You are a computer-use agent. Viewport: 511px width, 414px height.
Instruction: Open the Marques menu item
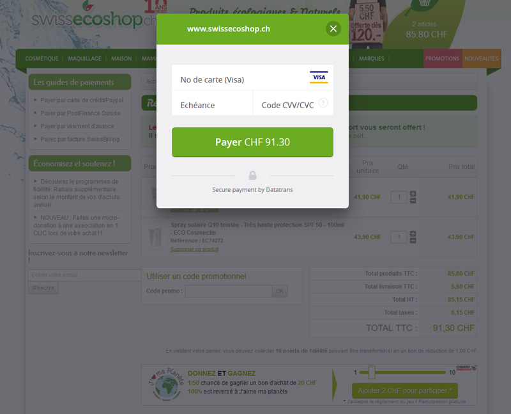coord(372,58)
